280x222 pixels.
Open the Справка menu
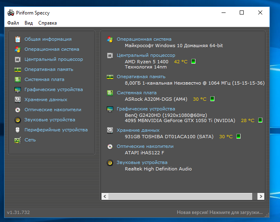48,23
